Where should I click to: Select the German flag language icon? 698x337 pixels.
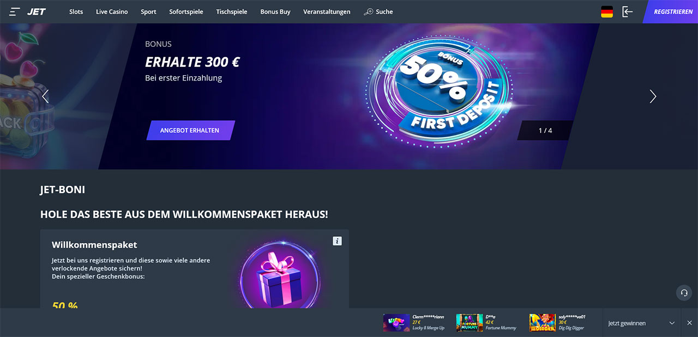[607, 11]
